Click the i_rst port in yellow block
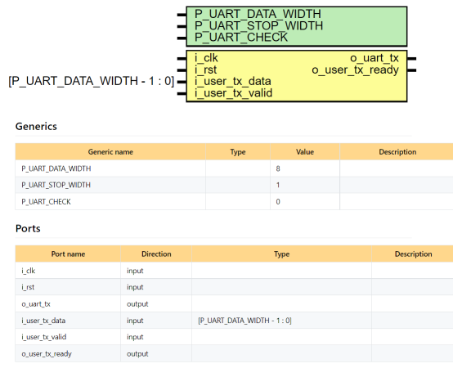Screen dimensions: 453x368 point(206,70)
